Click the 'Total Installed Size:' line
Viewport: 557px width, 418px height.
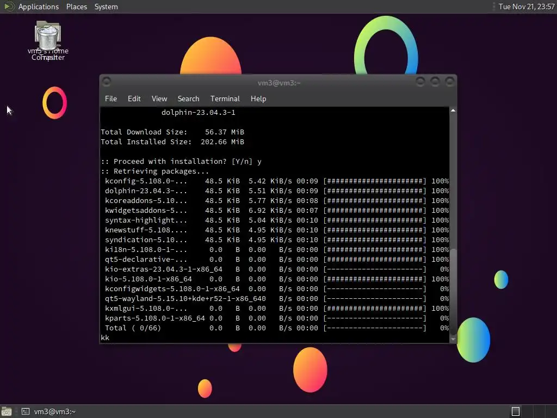pos(172,142)
